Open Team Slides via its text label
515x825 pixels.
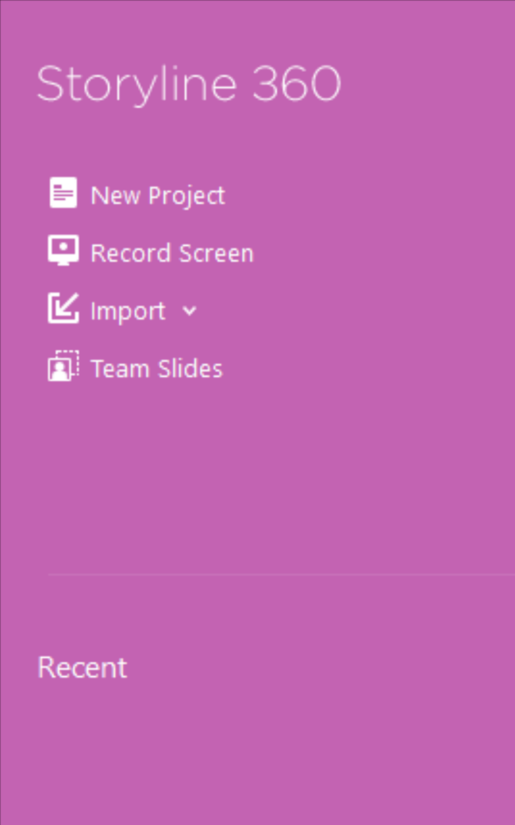[x=156, y=369]
